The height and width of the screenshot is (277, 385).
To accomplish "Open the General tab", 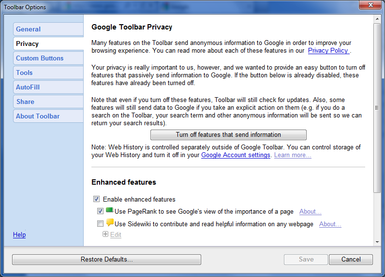I will click(48, 29).
